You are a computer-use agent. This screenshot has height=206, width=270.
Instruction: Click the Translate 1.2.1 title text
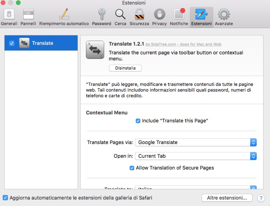click(x=126, y=44)
